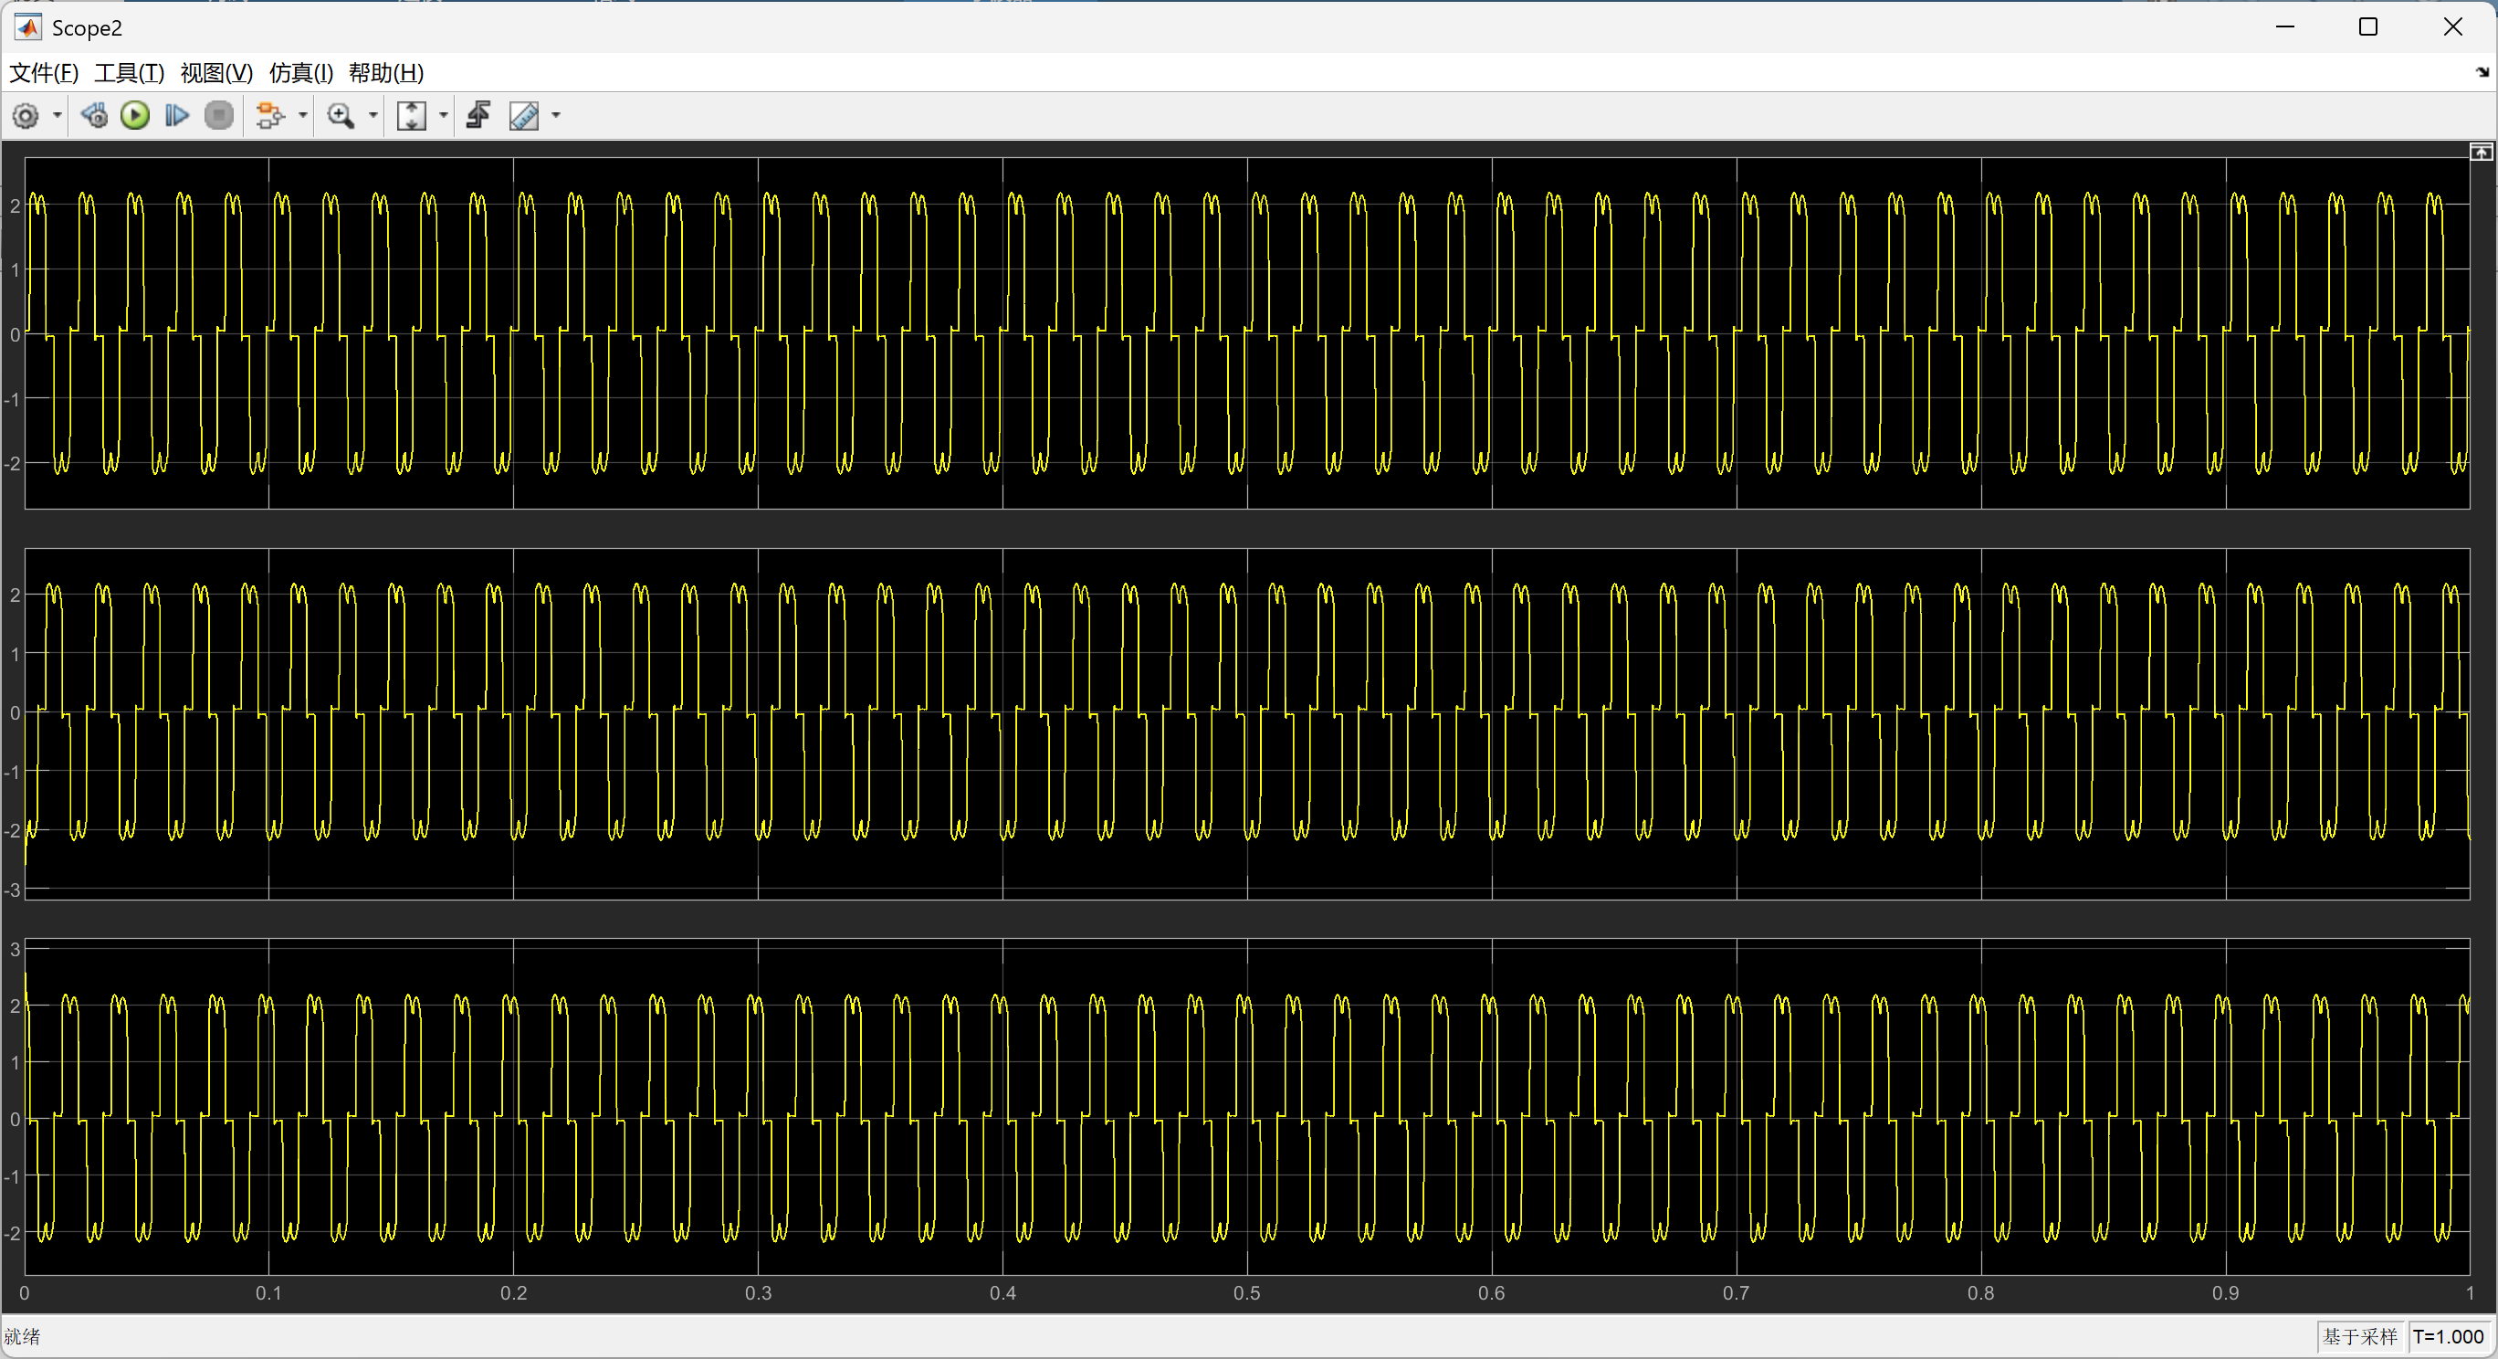
Task: Open the measurements dropdown arrow
Action: [556, 116]
